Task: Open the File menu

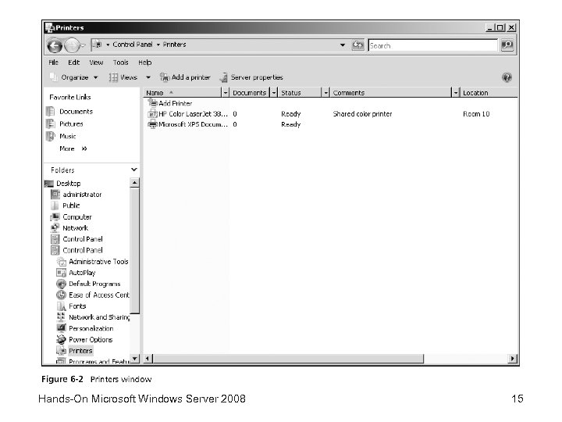Action: pos(53,63)
